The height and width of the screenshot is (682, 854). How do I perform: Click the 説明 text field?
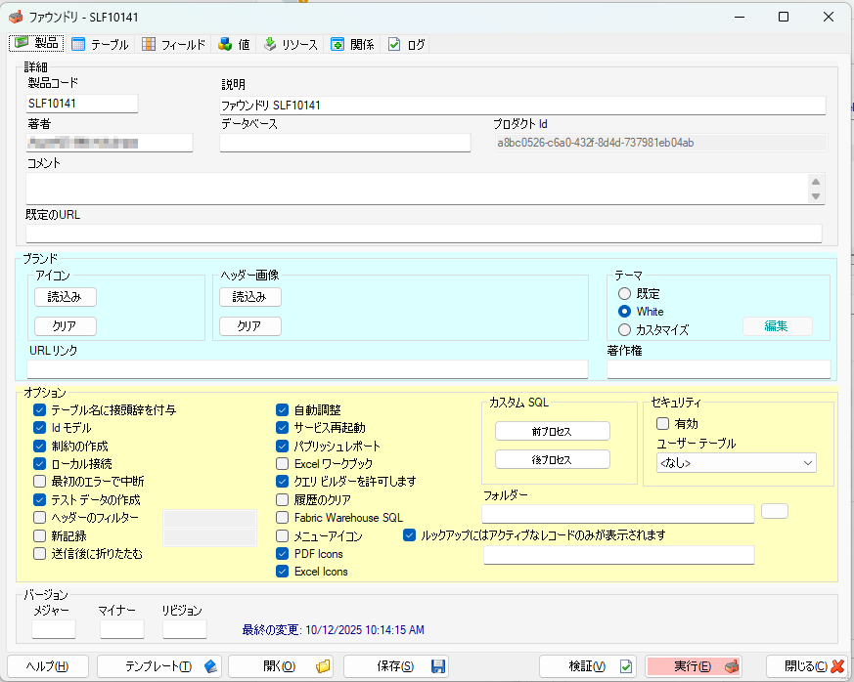click(522, 106)
